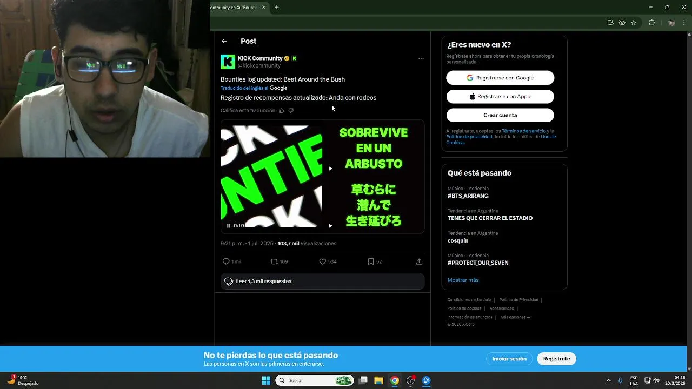The height and width of the screenshot is (389, 692).
Task: Open Condiciones de Servicio footer link
Action: tap(469, 300)
